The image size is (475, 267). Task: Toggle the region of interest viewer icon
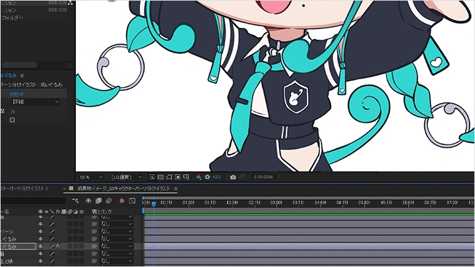coord(152,177)
